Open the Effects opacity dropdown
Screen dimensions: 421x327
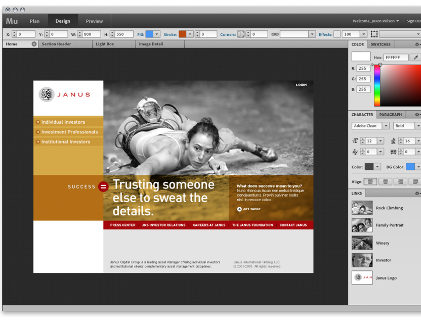click(x=363, y=34)
